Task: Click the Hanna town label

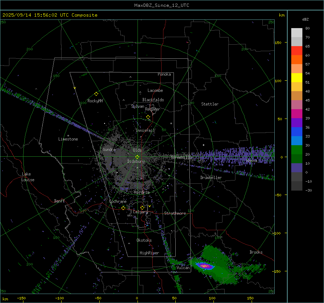Action: 252,160
